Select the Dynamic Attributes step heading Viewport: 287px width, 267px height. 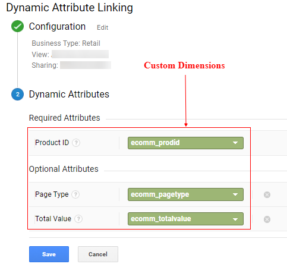pos(69,94)
